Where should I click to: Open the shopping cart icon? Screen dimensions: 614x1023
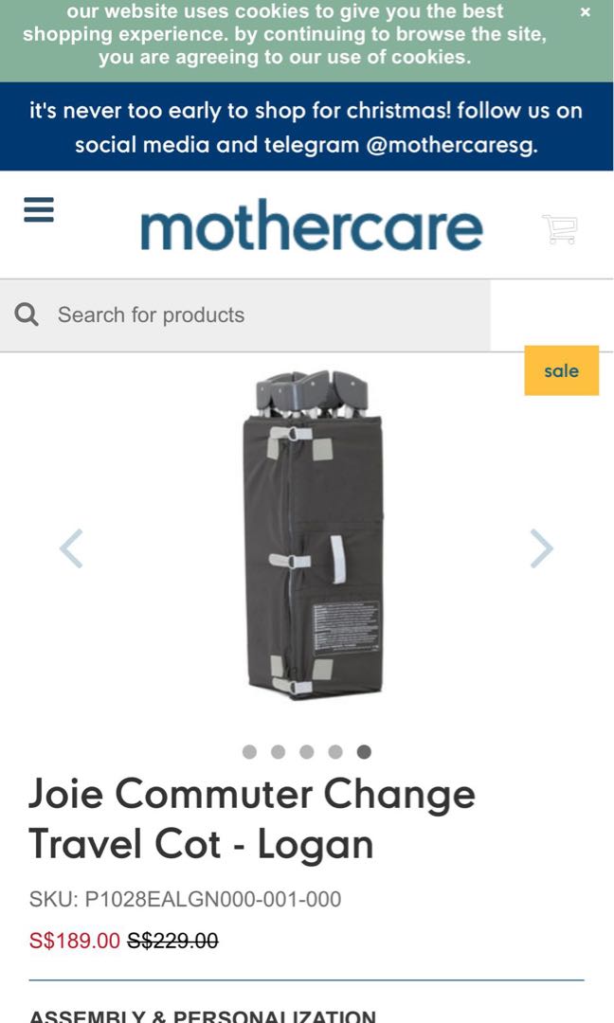(560, 229)
